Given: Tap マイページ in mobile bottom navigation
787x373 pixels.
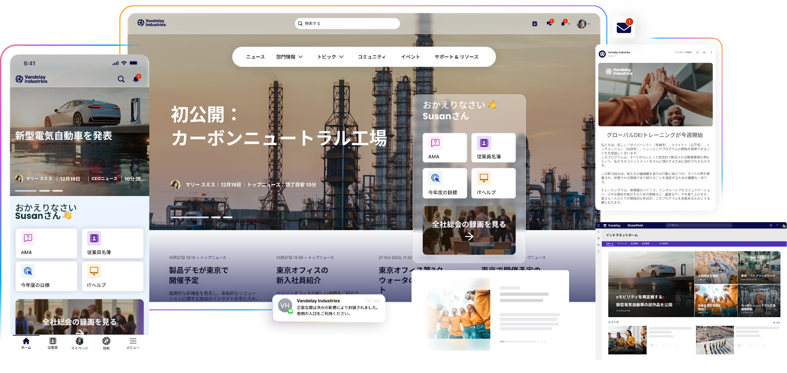Looking at the screenshot, I should [79, 343].
